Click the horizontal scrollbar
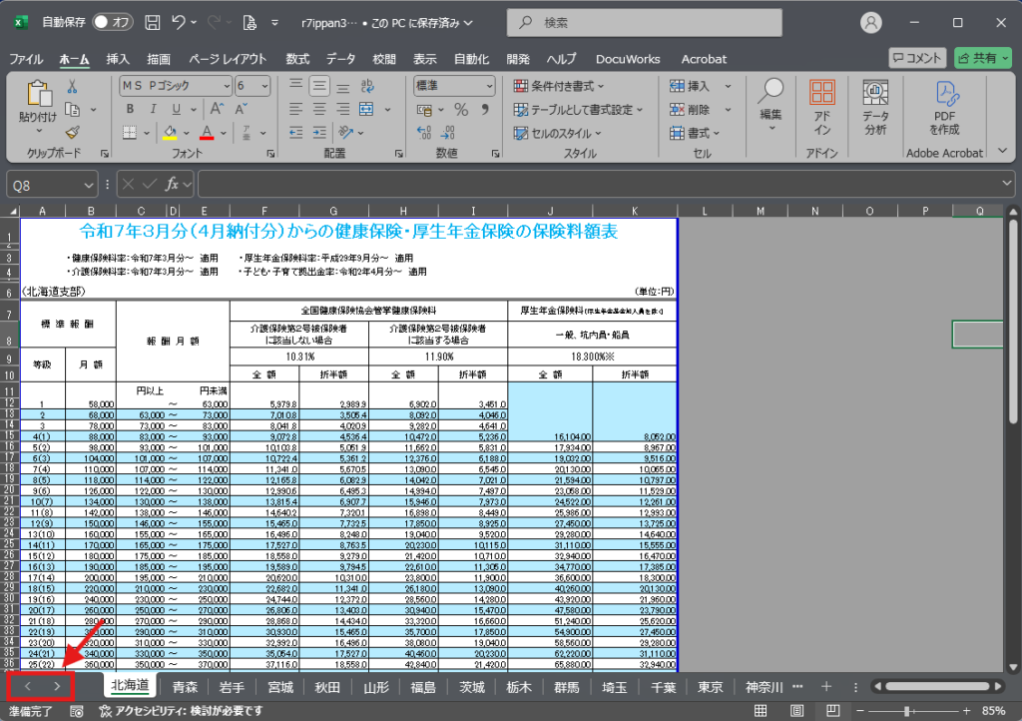The height and width of the screenshot is (721, 1022). [937, 686]
